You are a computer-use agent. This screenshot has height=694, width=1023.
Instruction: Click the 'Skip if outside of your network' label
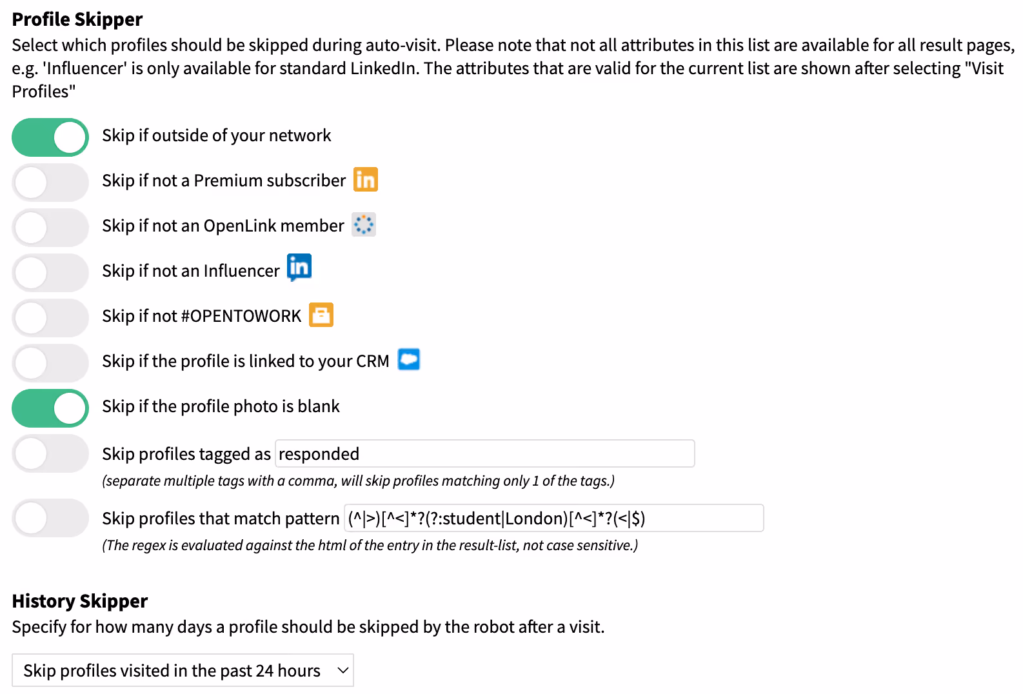[216, 135]
